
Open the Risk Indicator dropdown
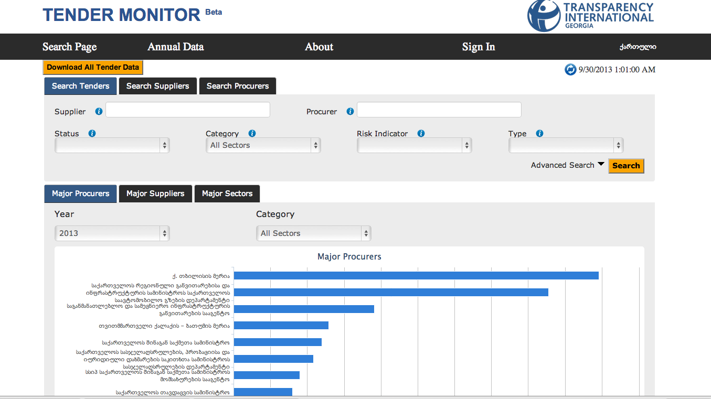[415, 146]
